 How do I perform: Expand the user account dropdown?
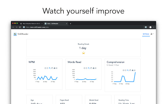click(x=152, y=34)
